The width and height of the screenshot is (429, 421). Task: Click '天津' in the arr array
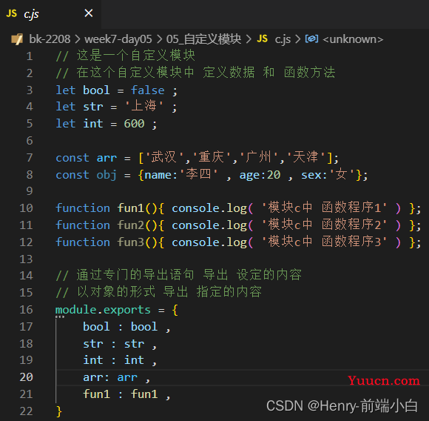tap(305, 157)
